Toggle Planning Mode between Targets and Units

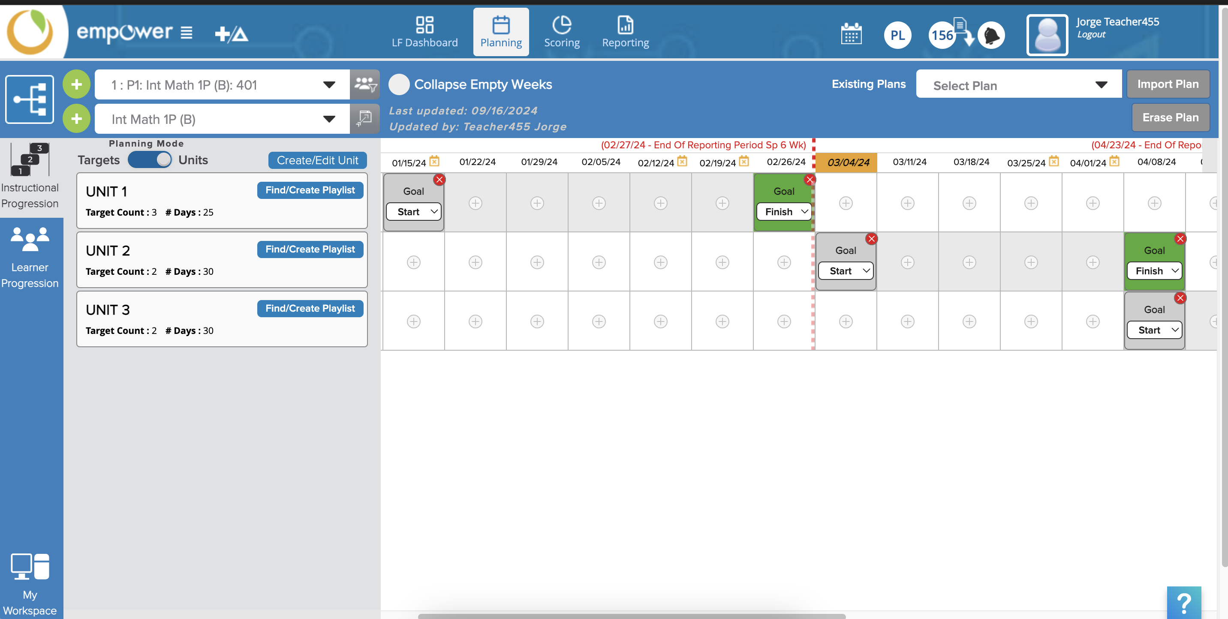coord(150,159)
